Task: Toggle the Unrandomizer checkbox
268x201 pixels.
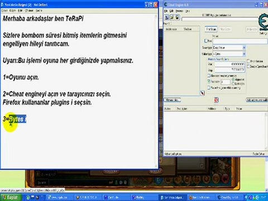Action: coord(248,61)
